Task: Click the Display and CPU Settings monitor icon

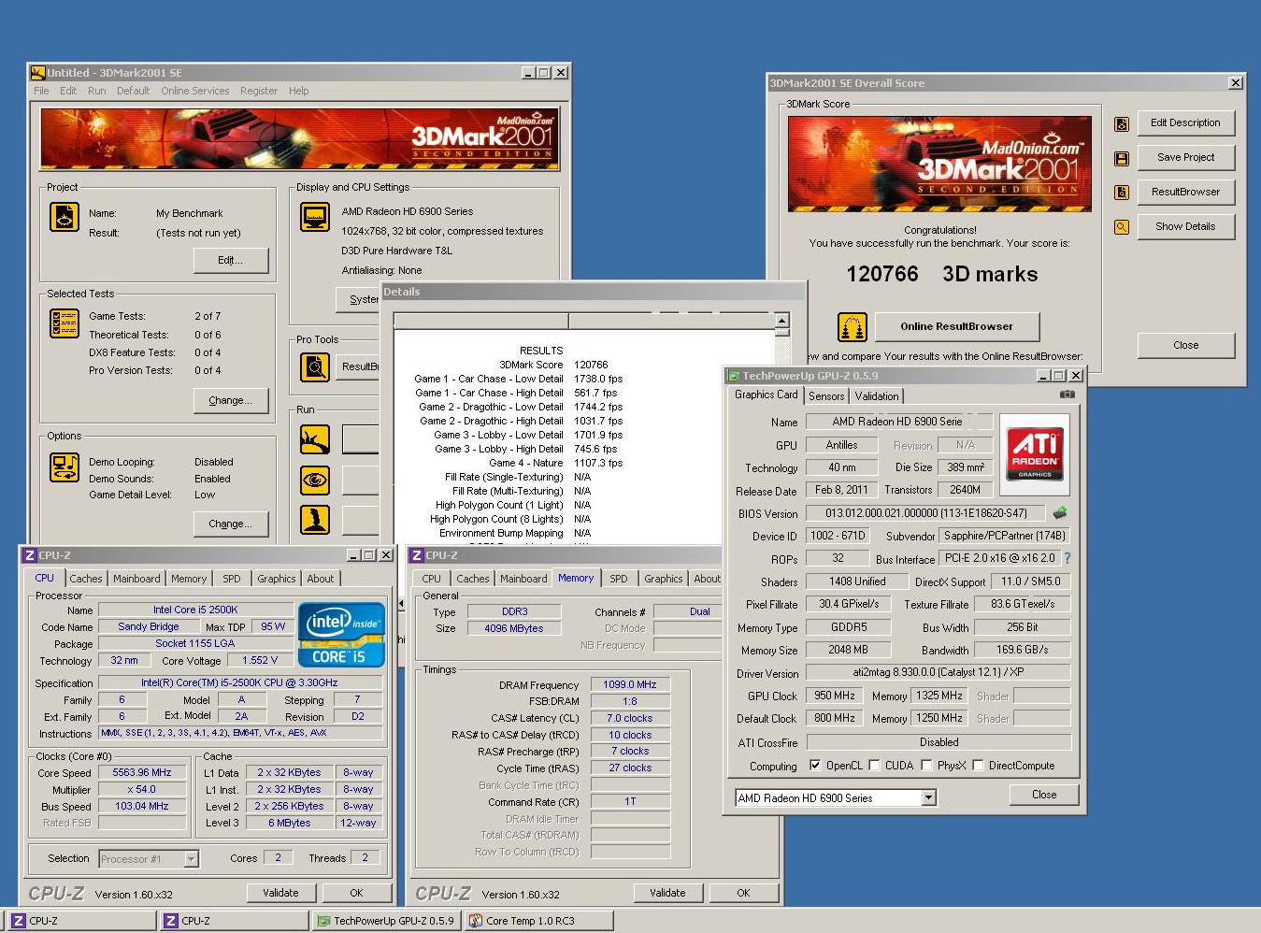Action: [315, 217]
